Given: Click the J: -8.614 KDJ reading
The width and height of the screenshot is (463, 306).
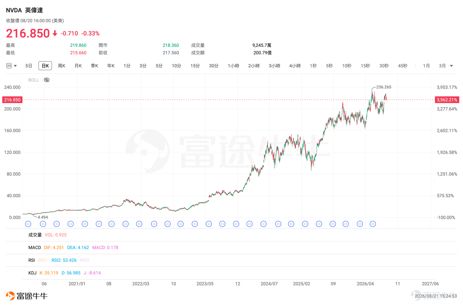Looking at the screenshot, I should click(92, 273).
